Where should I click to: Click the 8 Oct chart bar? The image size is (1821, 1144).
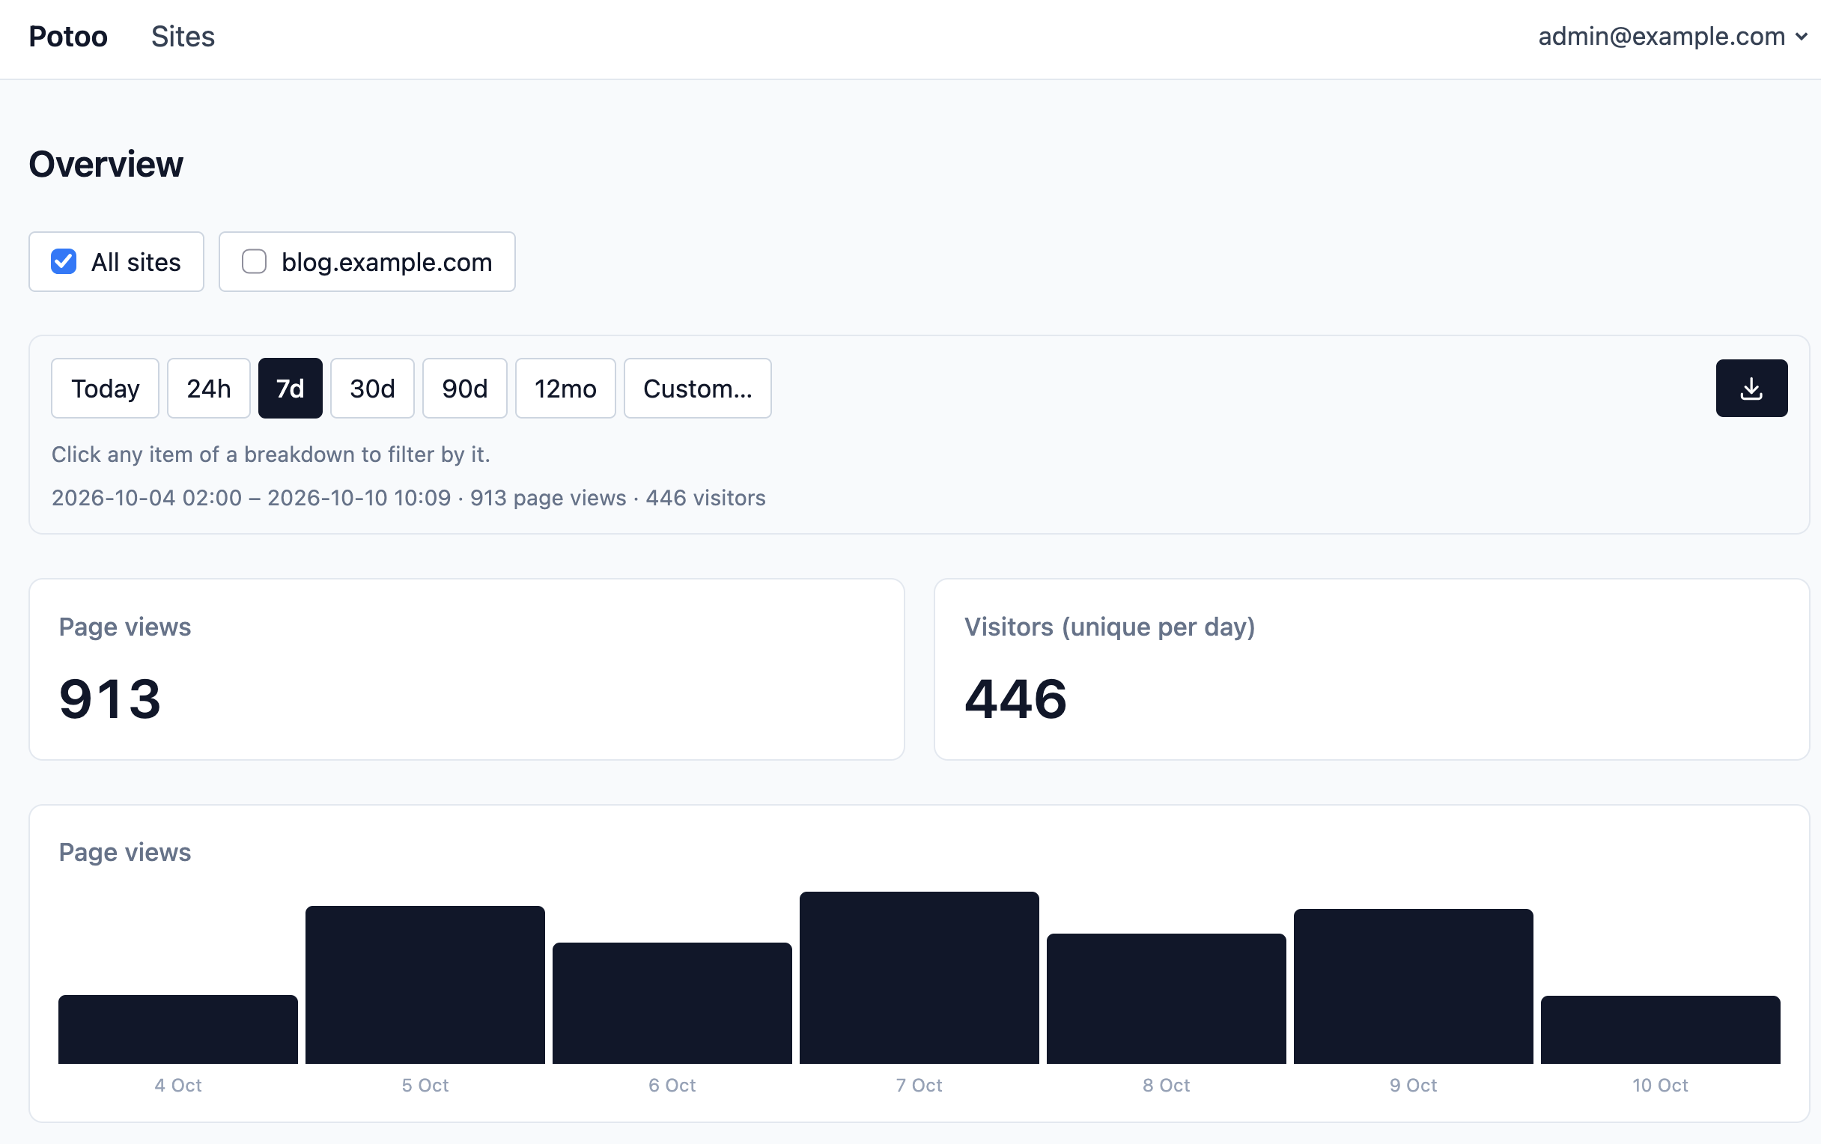[x=1166, y=998]
